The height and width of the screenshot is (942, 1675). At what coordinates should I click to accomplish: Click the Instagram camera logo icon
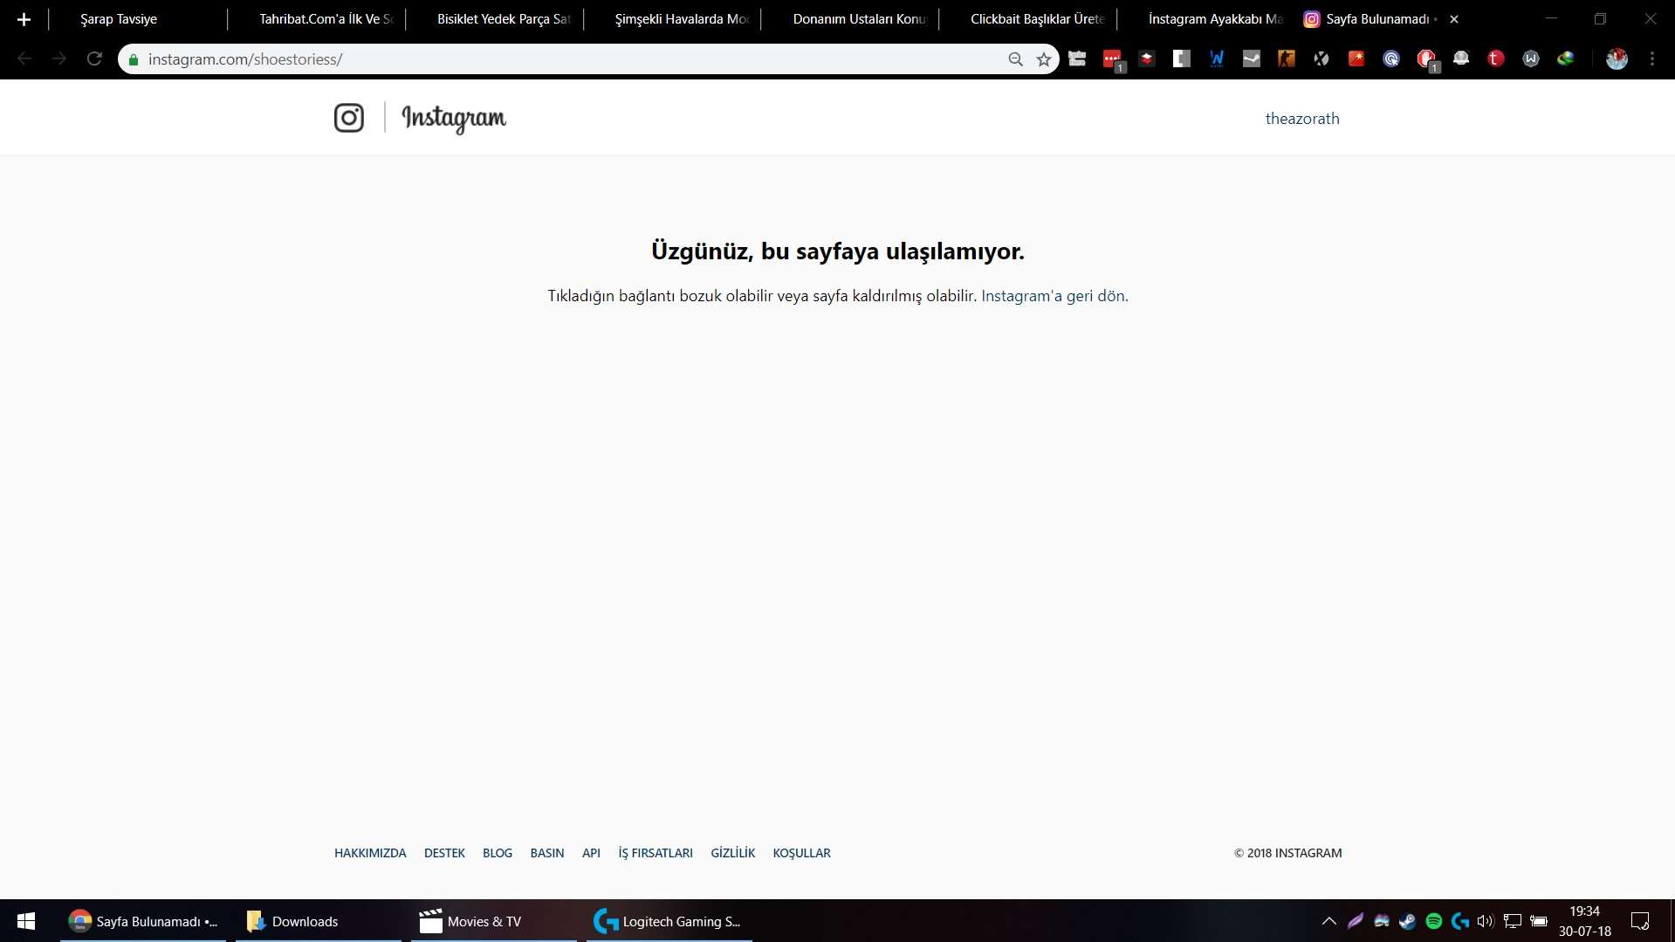point(349,118)
